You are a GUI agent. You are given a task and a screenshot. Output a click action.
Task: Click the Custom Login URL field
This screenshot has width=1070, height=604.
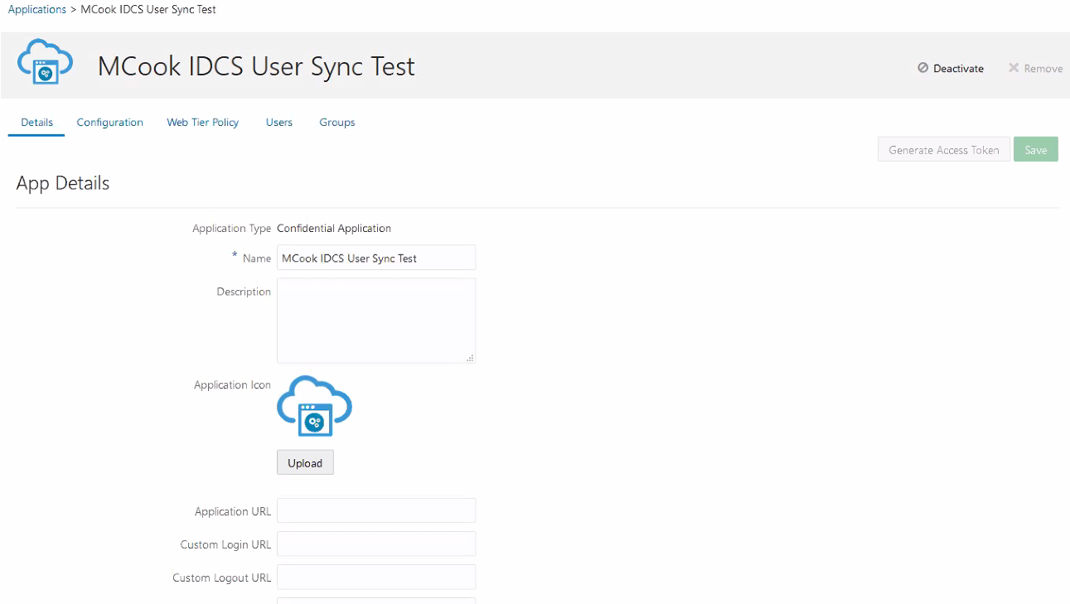[x=376, y=544]
